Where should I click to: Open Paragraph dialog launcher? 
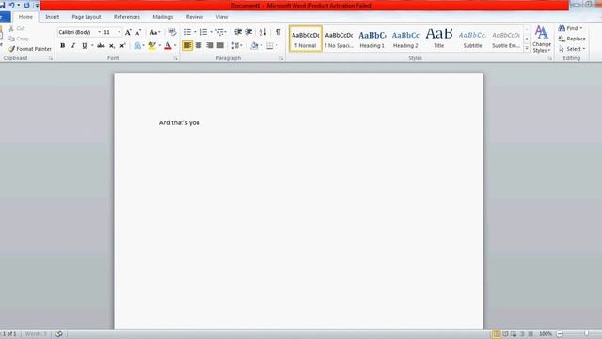click(281, 58)
